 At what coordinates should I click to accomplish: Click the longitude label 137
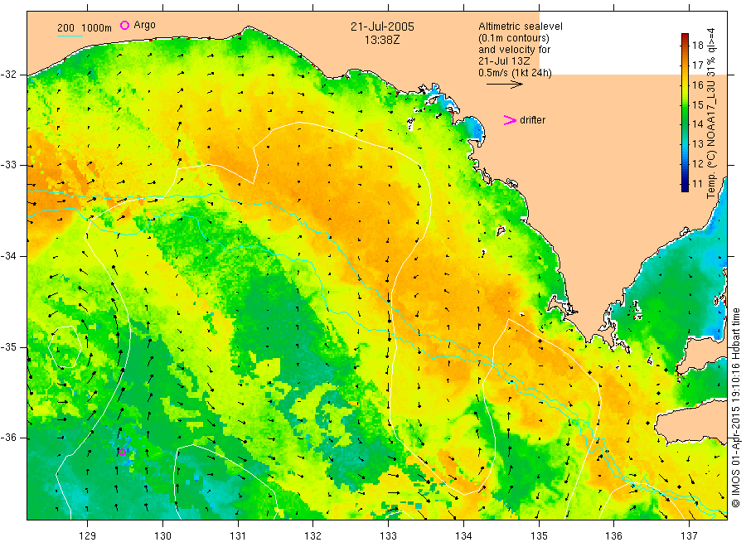(689, 536)
